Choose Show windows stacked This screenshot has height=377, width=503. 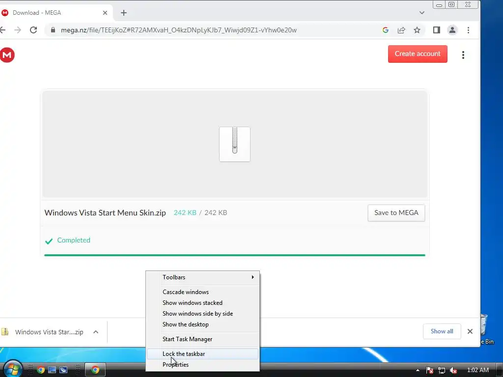tap(203, 303)
